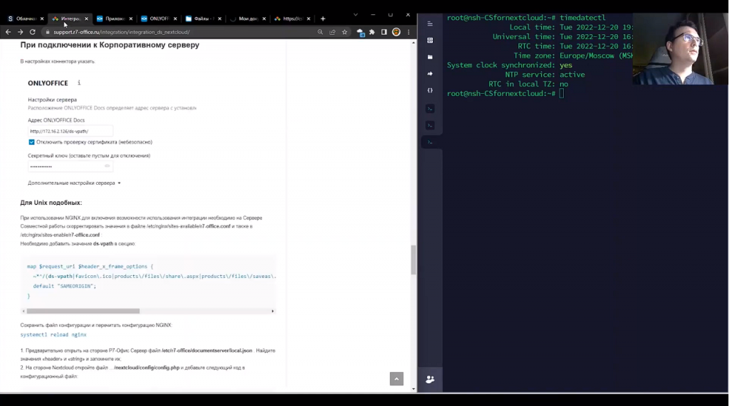The image size is (729, 406).
Task: Open the zoom magnifier icon in address bar
Action: [x=320, y=32]
